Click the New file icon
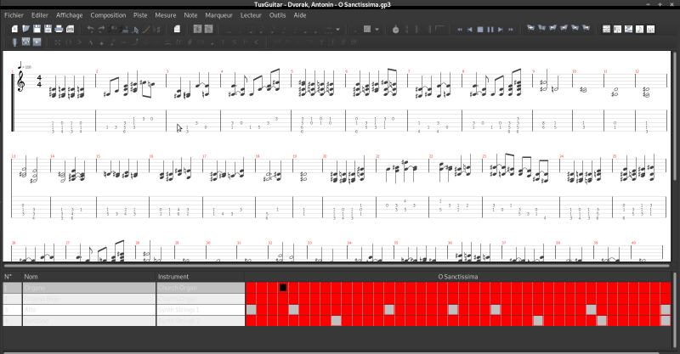This screenshot has width=680, height=354. (x=15, y=29)
